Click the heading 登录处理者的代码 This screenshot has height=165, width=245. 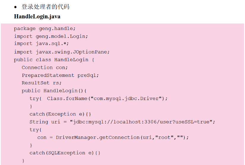click(x=45, y=7)
